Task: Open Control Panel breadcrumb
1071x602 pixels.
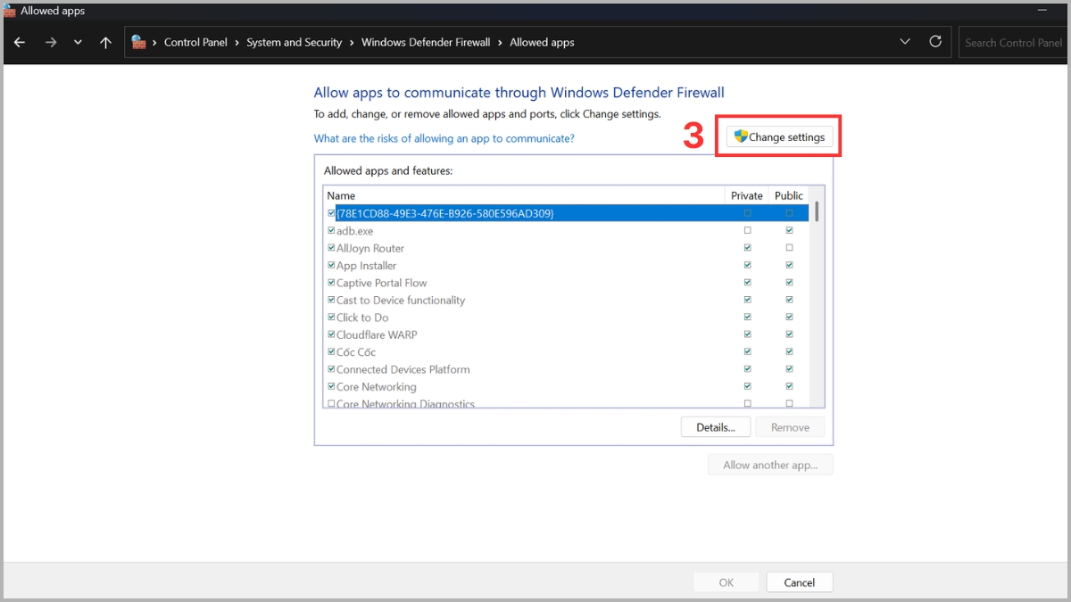Action: point(195,42)
